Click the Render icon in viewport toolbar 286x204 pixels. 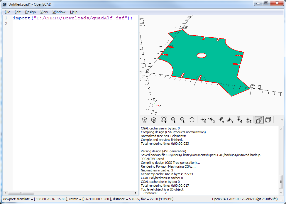(x=153, y=120)
